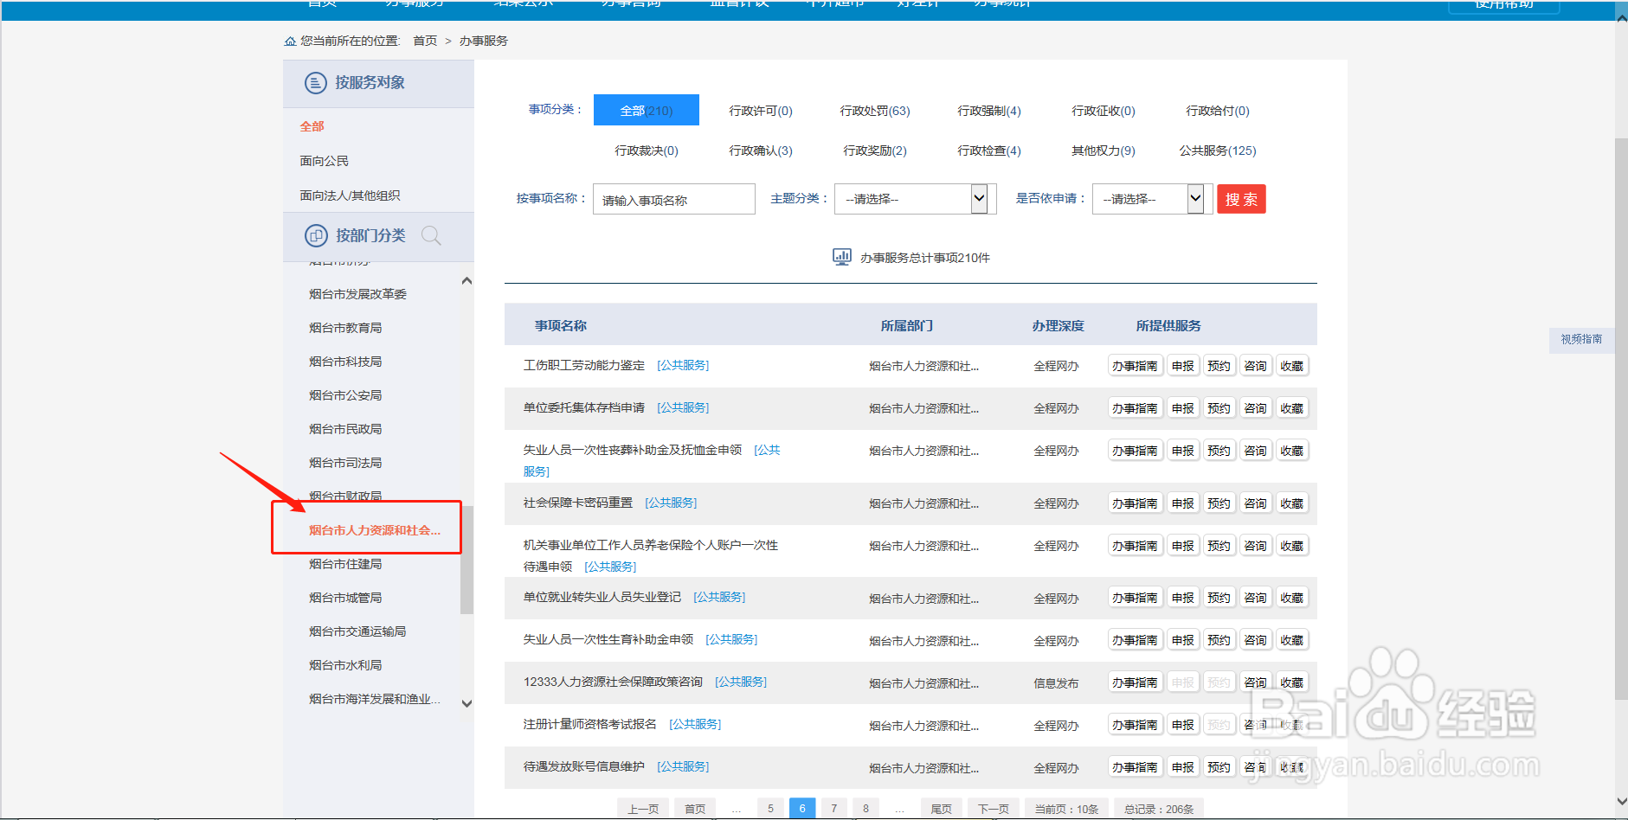Click 收藏 for 单位委托集体存档申请
1628x820 pixels.
coord(1291,407)
